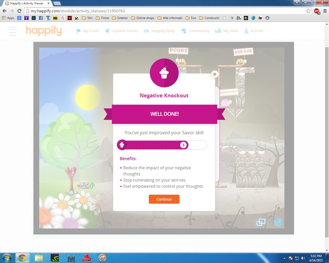Image resolution: width=329 pixels, height=263 pixels.
Task: Bookmark this page with the star icon
Action: click(308, 11)
